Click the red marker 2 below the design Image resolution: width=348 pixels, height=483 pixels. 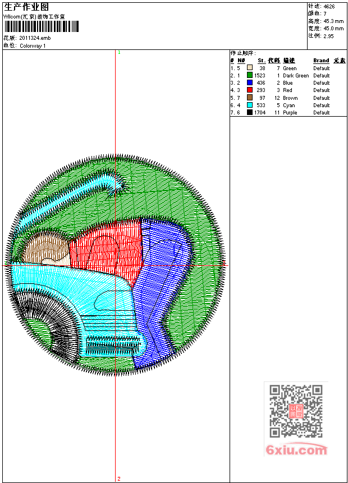tap(118, 479)
